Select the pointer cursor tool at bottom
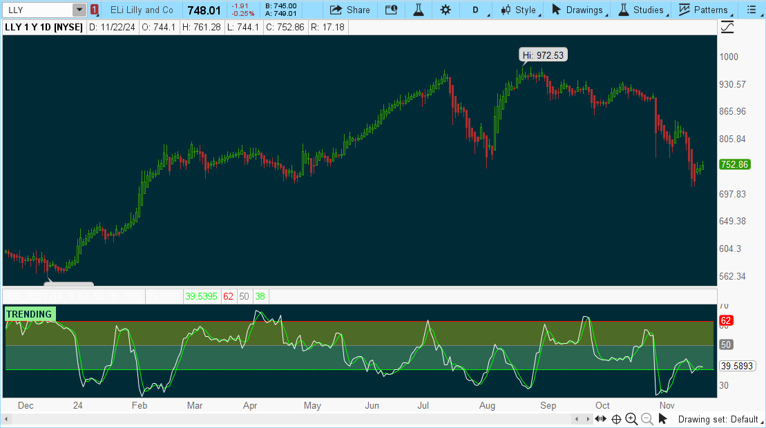 click(662, 419)
